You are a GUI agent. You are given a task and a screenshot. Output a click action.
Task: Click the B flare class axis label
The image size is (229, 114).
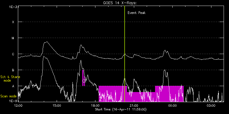13,70
